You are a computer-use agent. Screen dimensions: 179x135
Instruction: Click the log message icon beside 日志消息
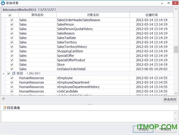click(x=5, y=108)
